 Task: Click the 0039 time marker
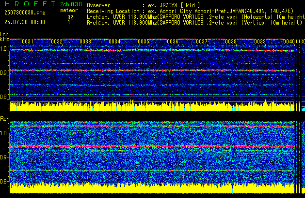[x=260, y=42]
